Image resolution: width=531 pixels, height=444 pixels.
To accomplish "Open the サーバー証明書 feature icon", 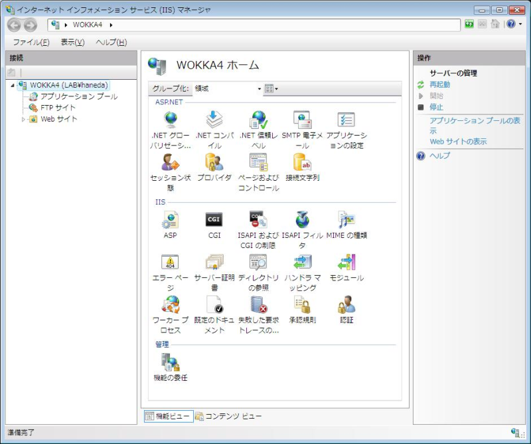I will (214, 262).
